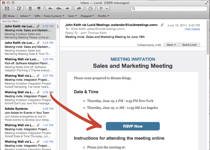Flag the message with the flag icon
This screenshot has width=210, height=150.
click(x=101, y=8)
